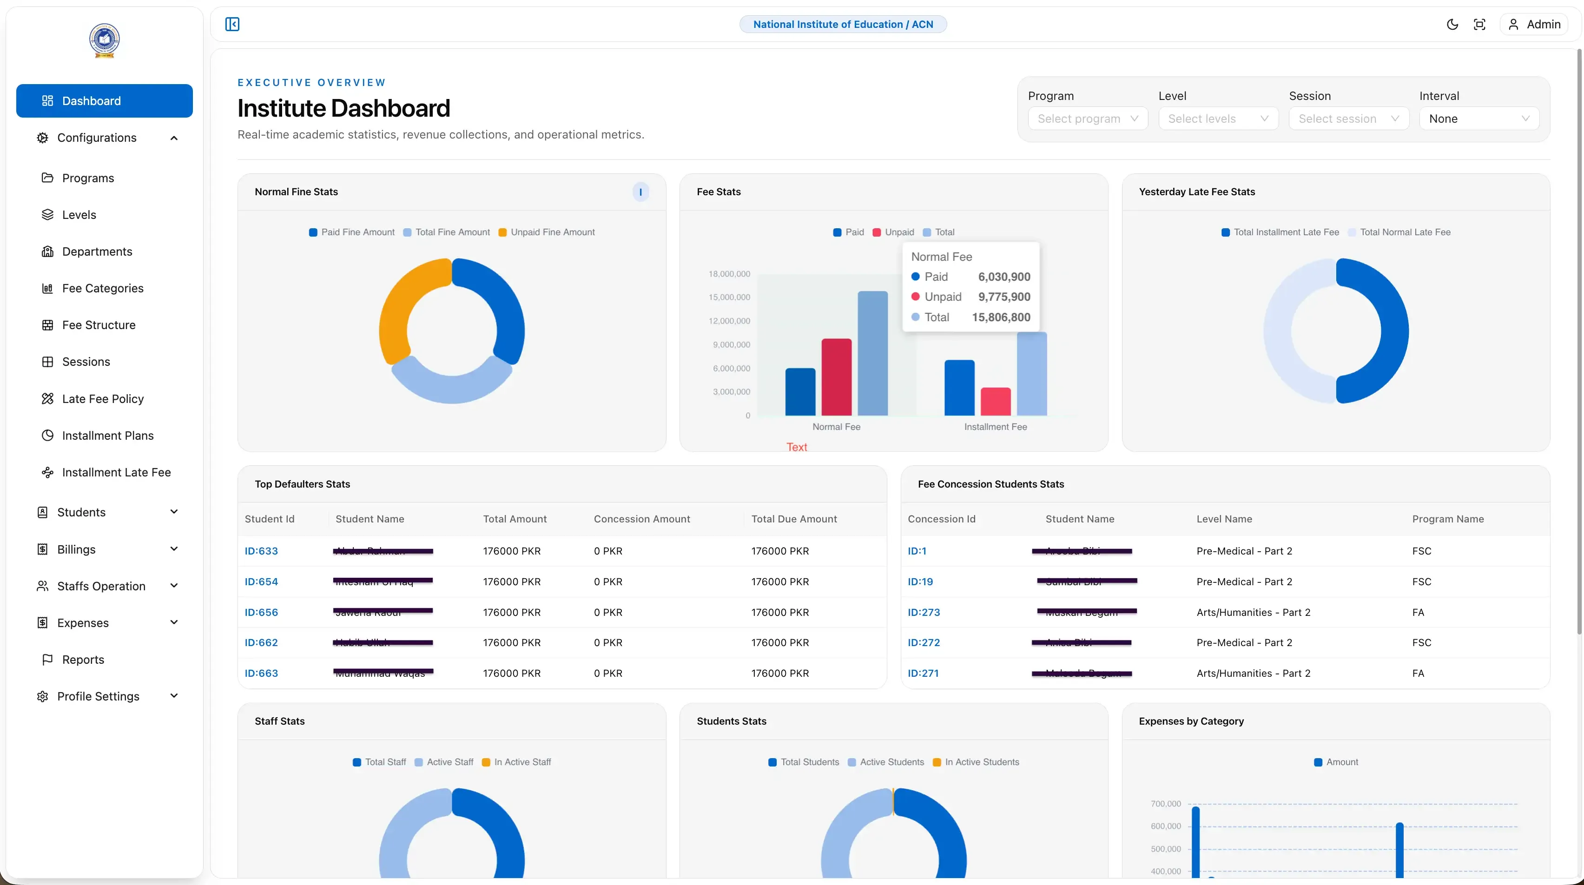This screenshot has height=885, width=1584.
Task: Toggle Unpaid Fine Amount legend swatch
Action: tap(502, 232)
